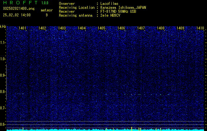Click the 1.0 frequency axis label
Screen dimensions: 207x131
[3, 59]
